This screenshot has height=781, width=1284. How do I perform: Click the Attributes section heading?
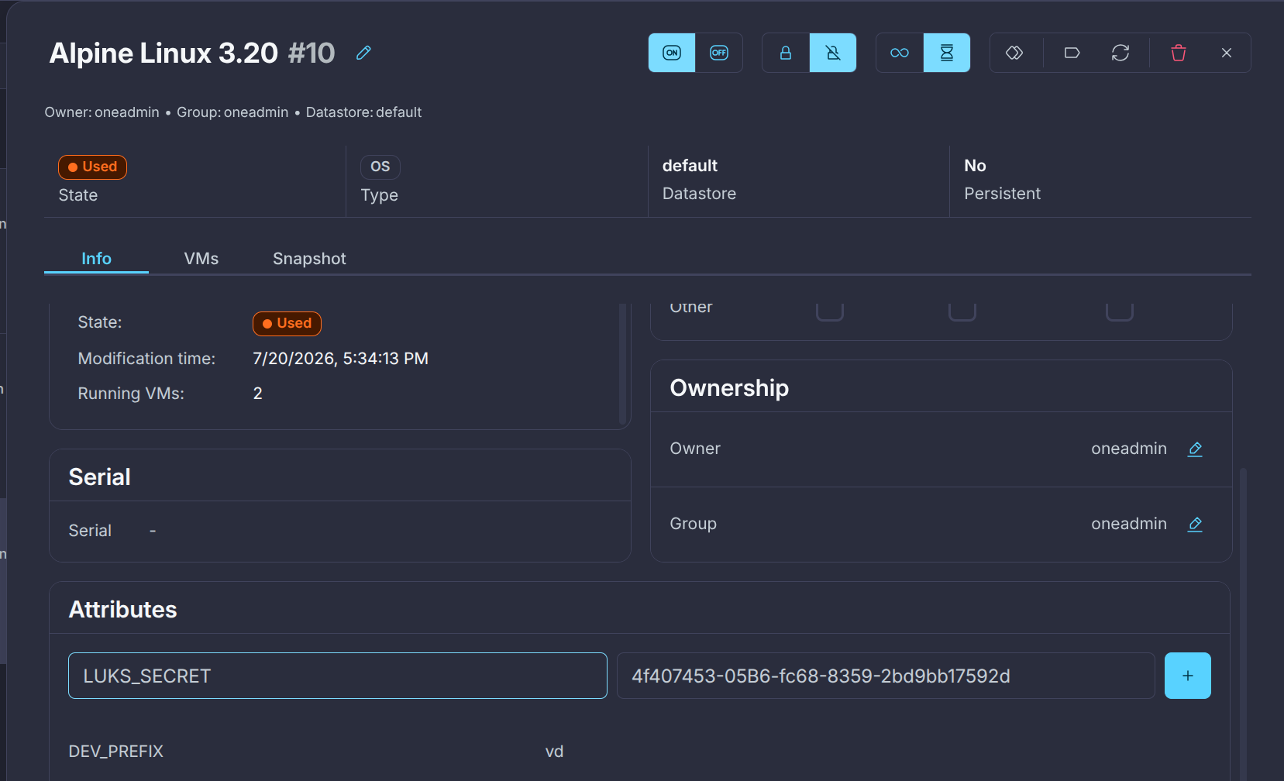pos(122,610)
